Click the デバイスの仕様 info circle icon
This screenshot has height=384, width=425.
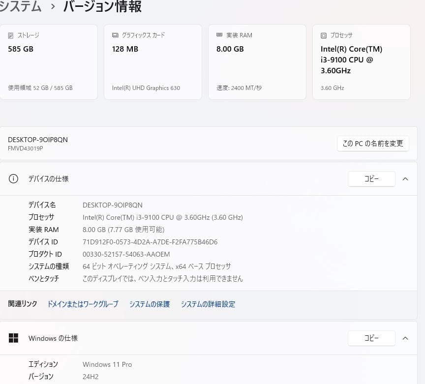[x=13, y=179]
